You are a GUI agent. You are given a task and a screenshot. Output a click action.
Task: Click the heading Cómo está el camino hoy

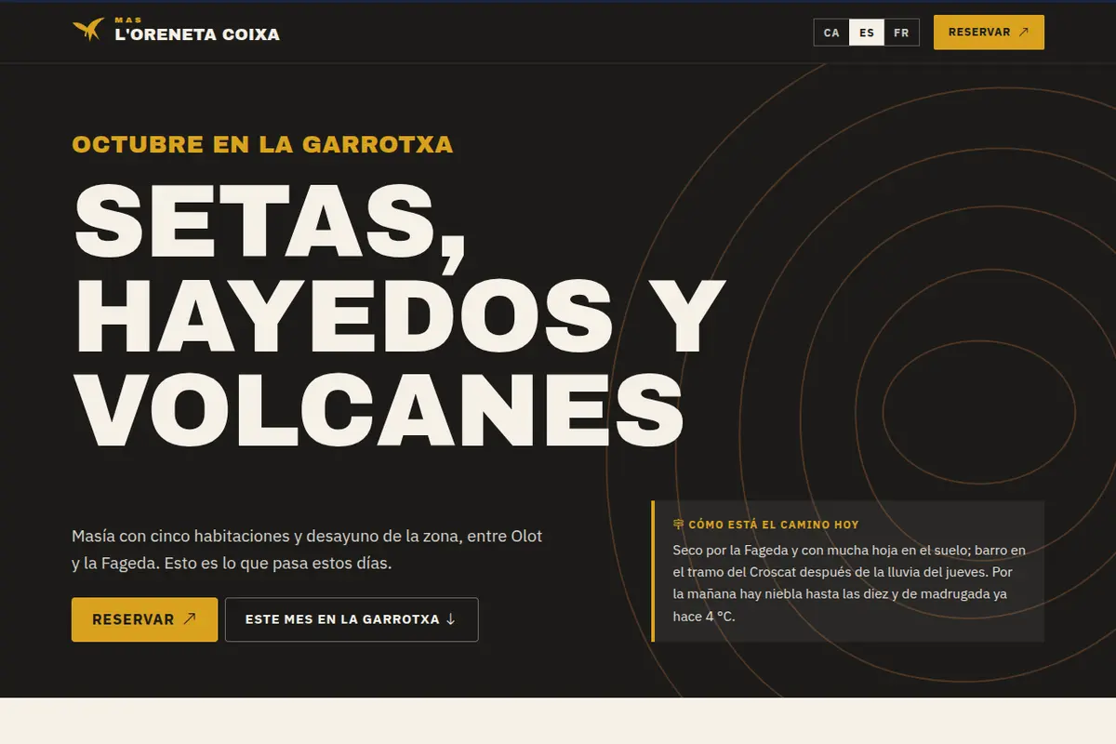[x=774, y=525]
